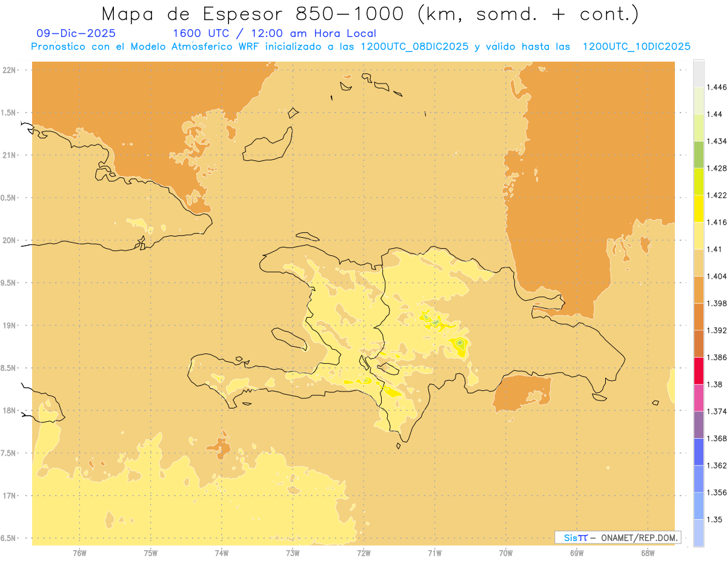Select the '19N' latitude label
The width and height of the screenshot is (727, 561).
coord(9,325)
